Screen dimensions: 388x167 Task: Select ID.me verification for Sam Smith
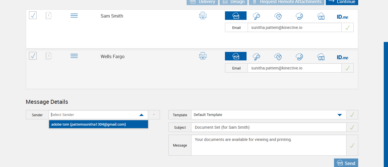coord(343,17)
